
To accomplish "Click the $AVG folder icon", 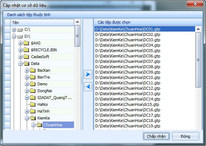I will [26, 43].
